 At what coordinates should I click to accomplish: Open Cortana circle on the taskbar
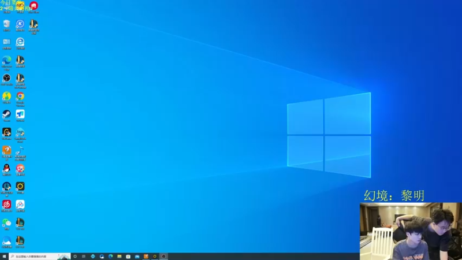tap(75, 257)
